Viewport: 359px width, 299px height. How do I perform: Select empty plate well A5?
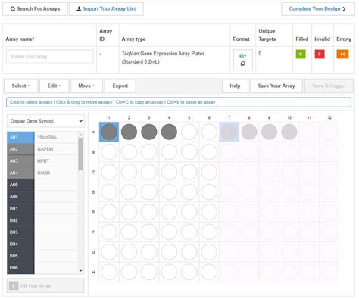(189, 132)
